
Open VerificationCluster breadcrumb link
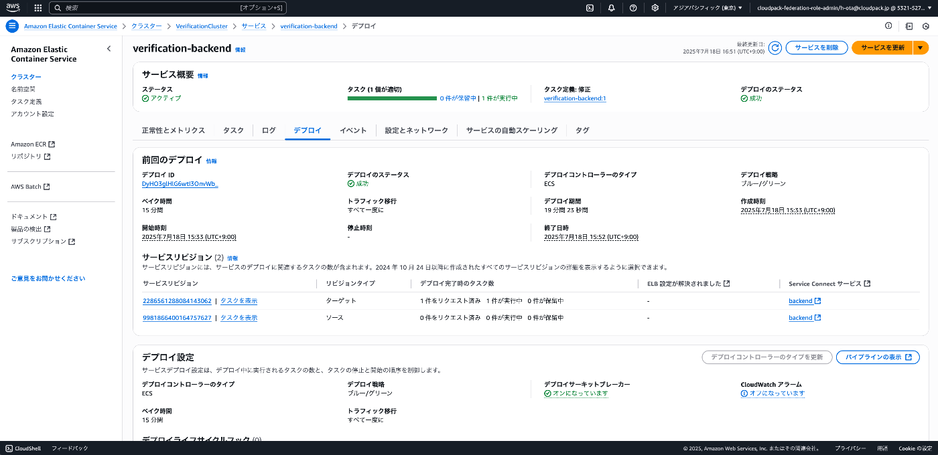[x=202, y=26]
